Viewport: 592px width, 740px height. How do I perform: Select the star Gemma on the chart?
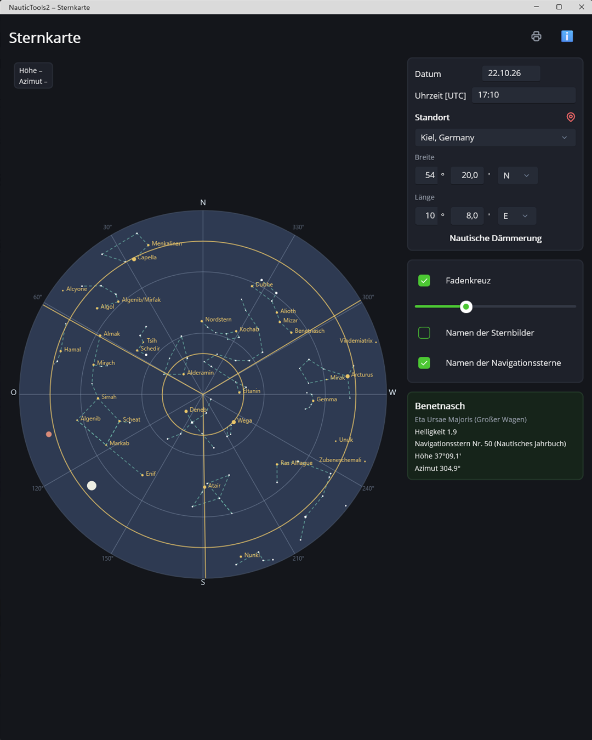[313, 400]
